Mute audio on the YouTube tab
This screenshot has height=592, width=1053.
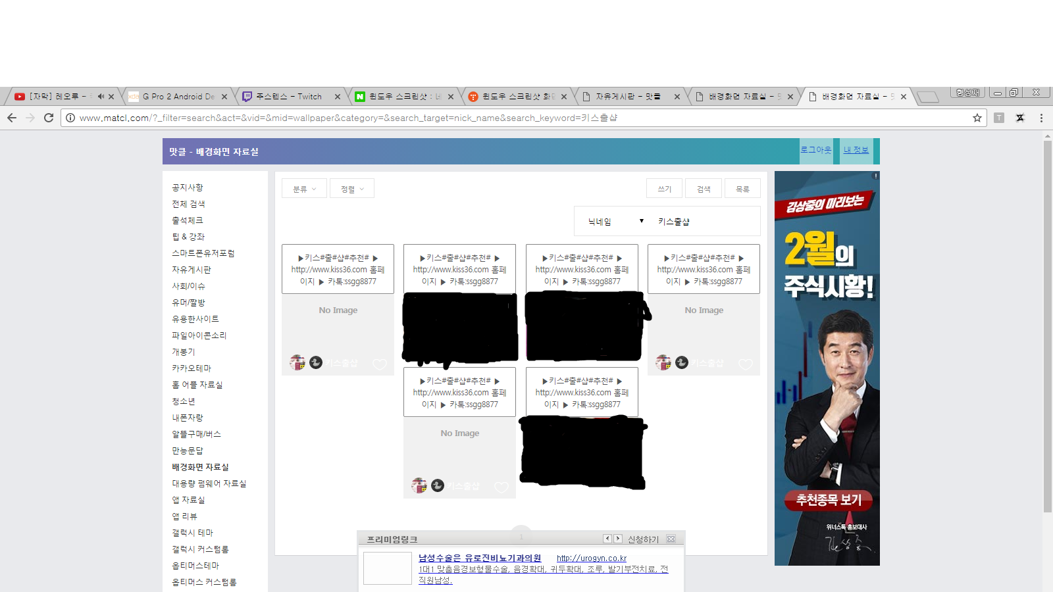(x=101, y=97)
